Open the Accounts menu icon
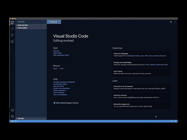This screenshot has height=140, width=187. point(12,110)
